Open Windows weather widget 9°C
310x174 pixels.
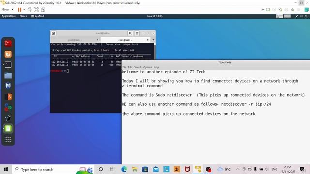coord(224,169)
